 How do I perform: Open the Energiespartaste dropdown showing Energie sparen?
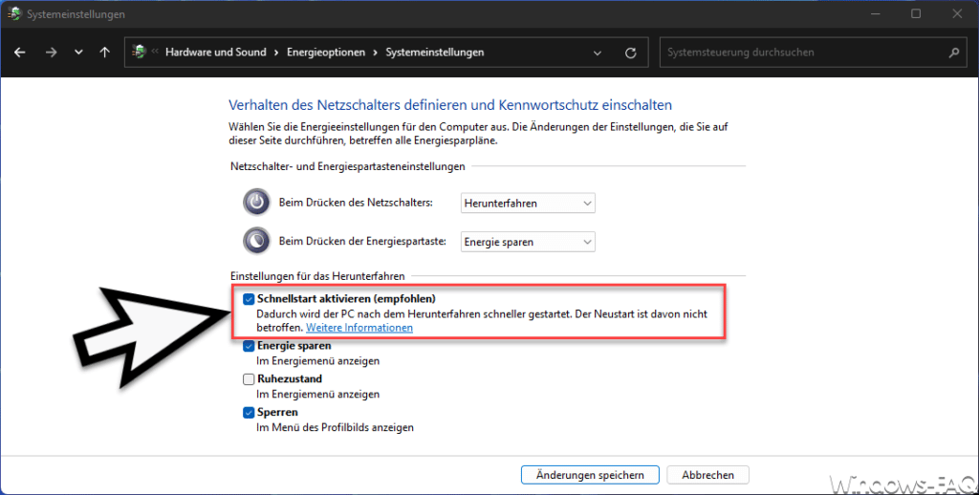(528, 242)
